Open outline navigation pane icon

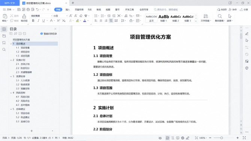click(x=4, y=29)
